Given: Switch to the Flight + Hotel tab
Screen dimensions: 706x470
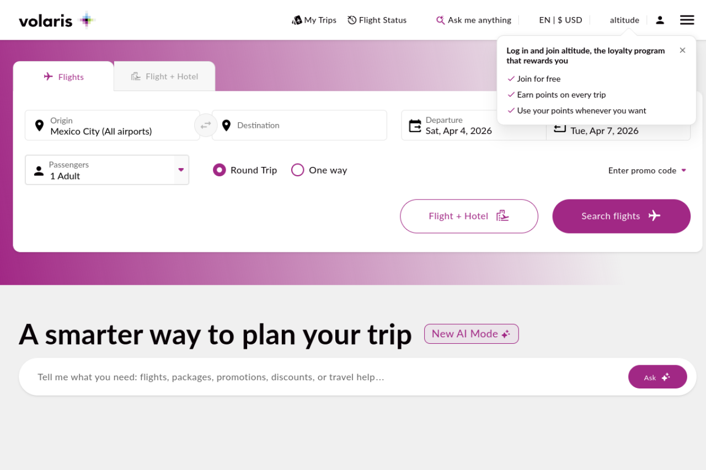Looking at the screenshot, I should click(164, 77).
